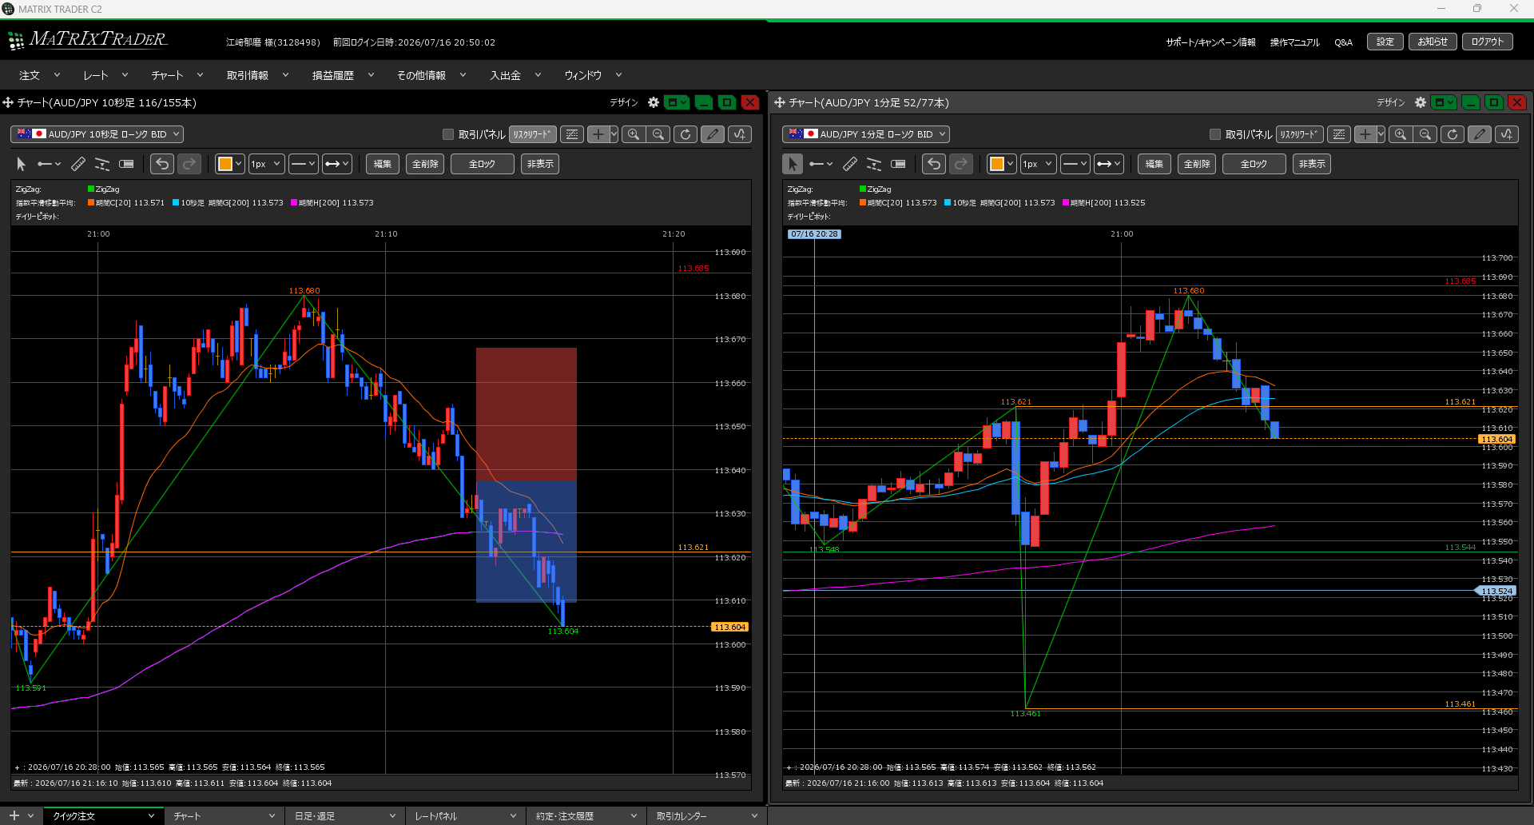Viewport: 1534px width, 825px height.
Task: Expand line style dropdown in 1分足 chart
Action: click(1075, 164)
